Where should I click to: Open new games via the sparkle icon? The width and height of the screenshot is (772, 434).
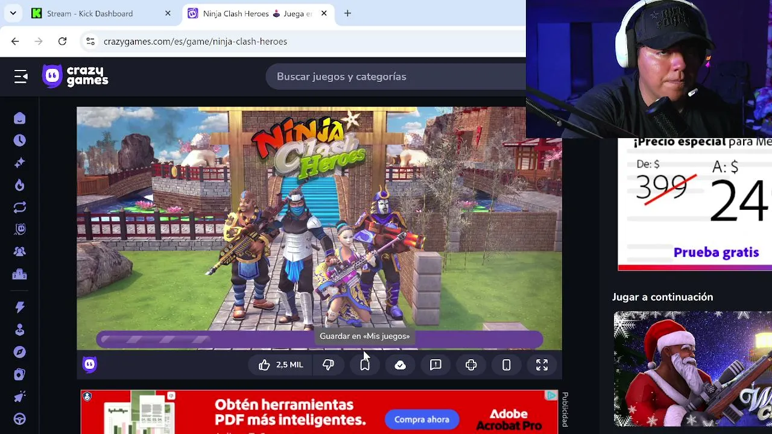click(19, 163)
